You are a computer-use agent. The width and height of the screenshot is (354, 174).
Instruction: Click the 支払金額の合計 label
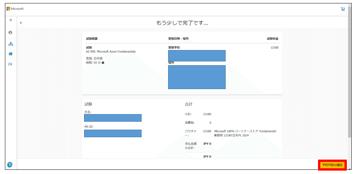click(x=191, y=146)
